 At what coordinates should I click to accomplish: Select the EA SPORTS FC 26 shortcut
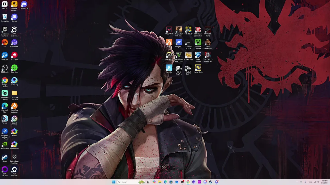tap(188, 44)
